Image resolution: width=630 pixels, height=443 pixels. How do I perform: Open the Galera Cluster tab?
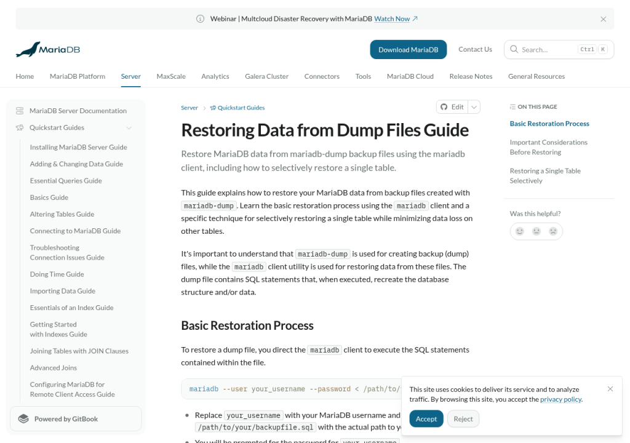pyautogui.click(x=267, y=76)
